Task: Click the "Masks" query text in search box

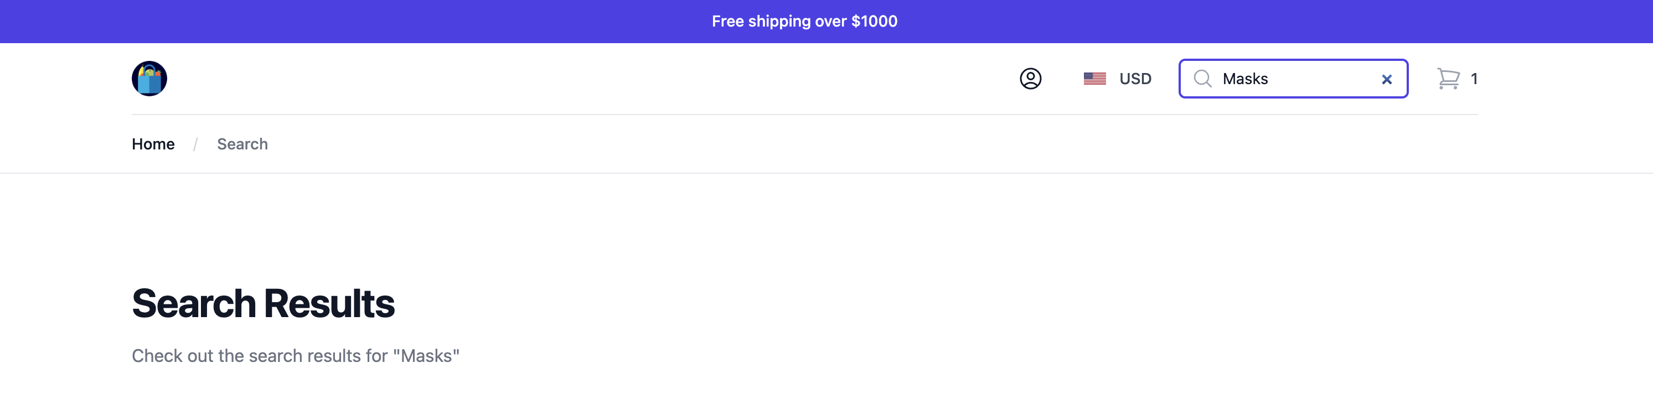Action: point(1245,79)
